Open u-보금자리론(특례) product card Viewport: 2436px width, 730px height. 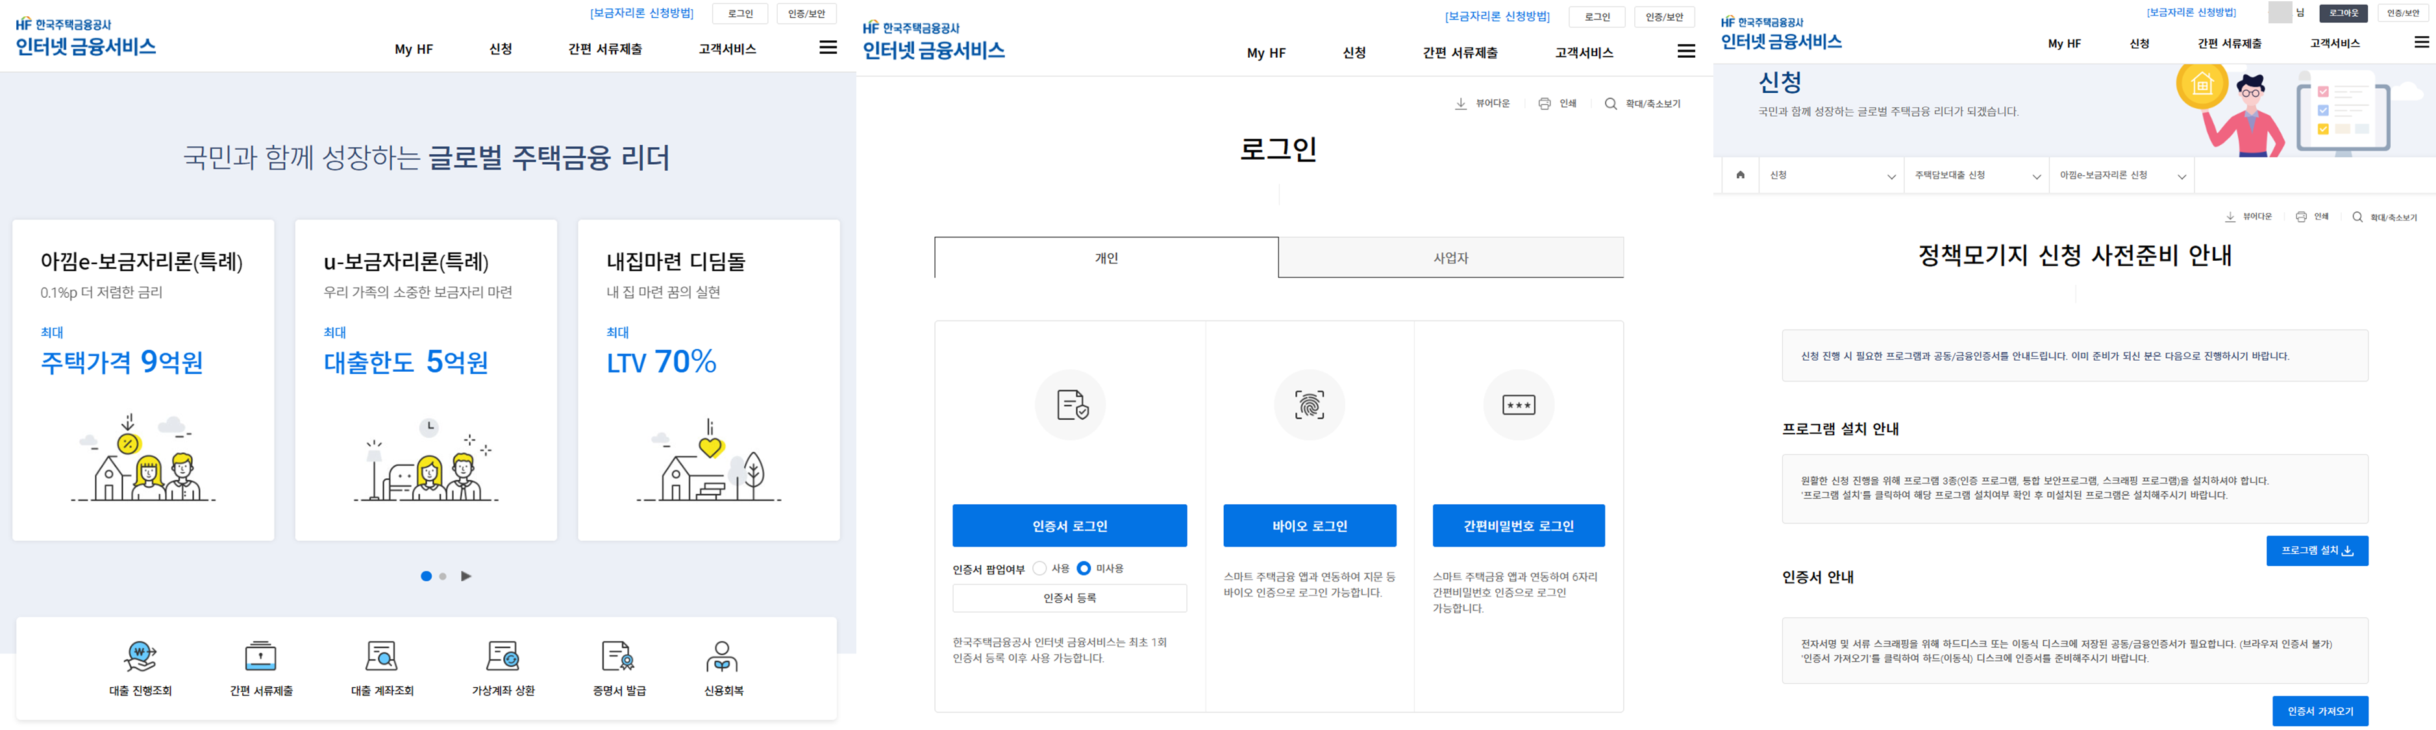pyautogui.click(x=425, y=380)
